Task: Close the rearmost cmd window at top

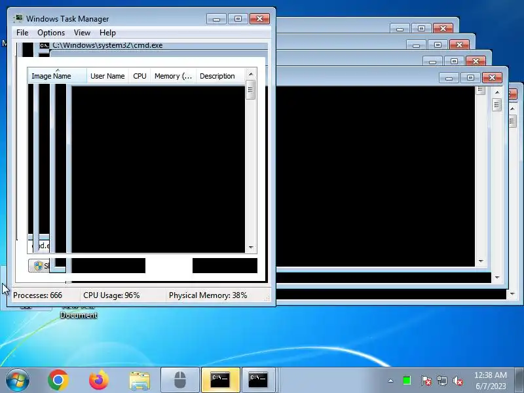Action: click(x=443, y=28)
